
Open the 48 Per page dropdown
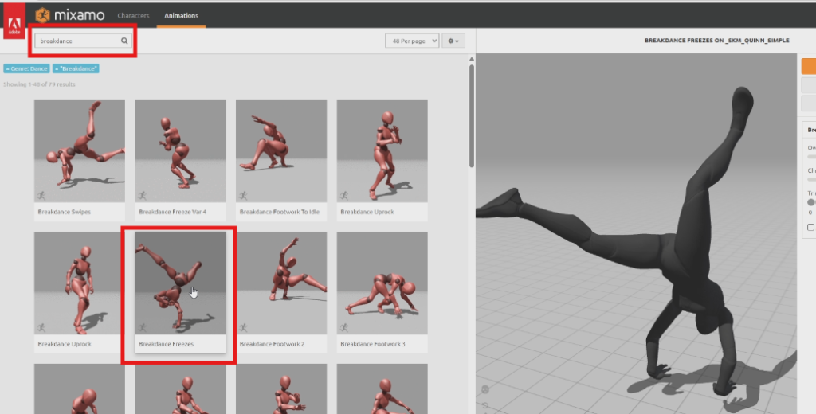pyautogui.click(x=412, y=41)
